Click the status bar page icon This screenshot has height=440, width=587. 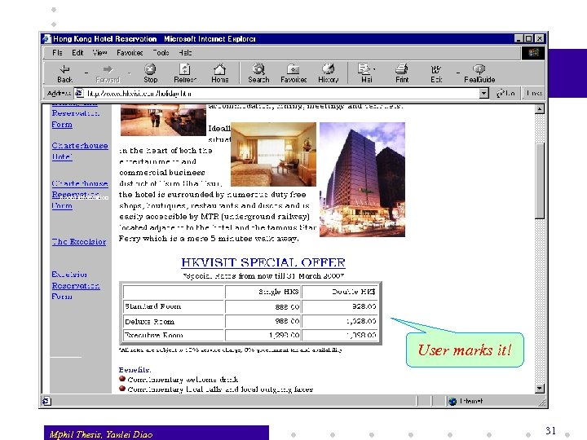46,401
